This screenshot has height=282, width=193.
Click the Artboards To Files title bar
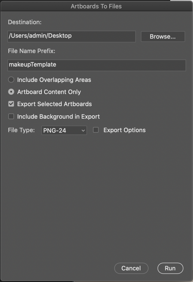[x=96, y=6]
